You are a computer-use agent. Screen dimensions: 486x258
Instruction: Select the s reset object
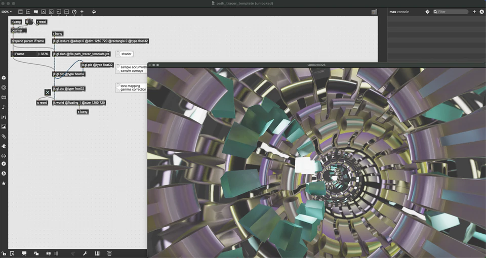click(x=42, y=103)
